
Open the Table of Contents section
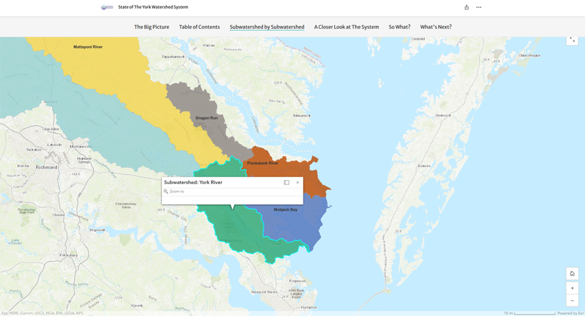[x=199, y=26]
